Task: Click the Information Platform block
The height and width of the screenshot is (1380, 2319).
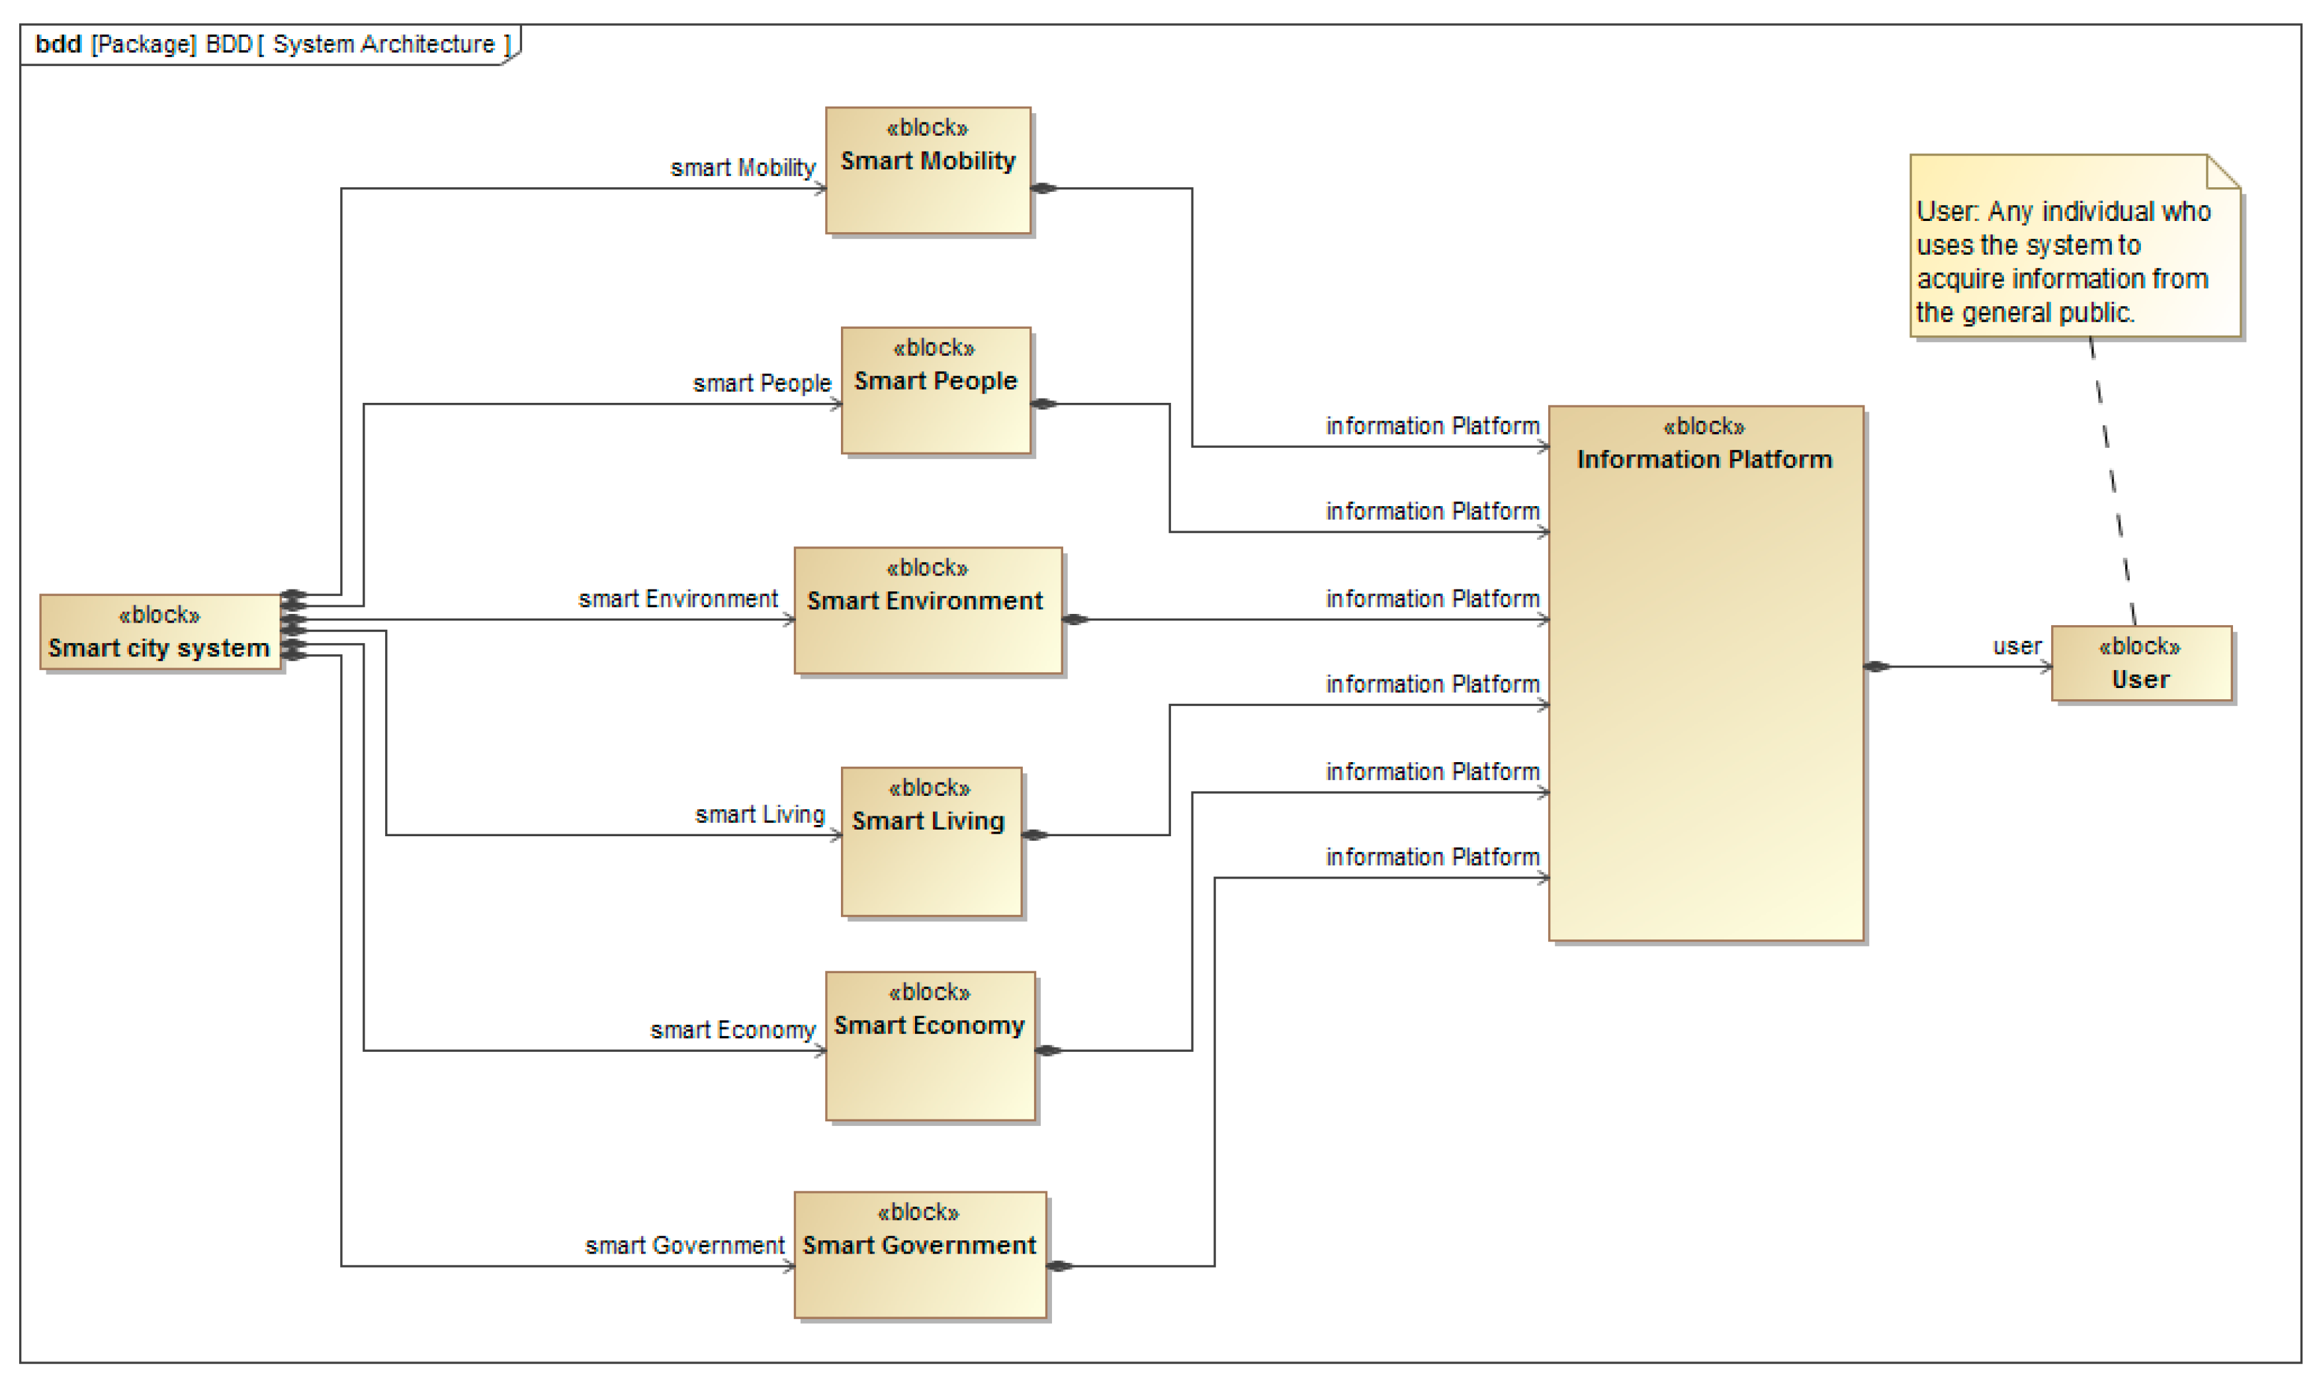Action: tap(1705, 673)
